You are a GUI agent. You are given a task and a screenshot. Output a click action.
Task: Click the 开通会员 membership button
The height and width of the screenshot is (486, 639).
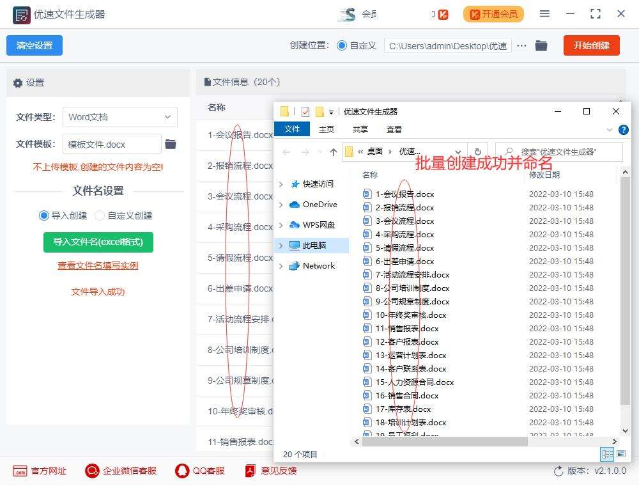tap(493, 14)
